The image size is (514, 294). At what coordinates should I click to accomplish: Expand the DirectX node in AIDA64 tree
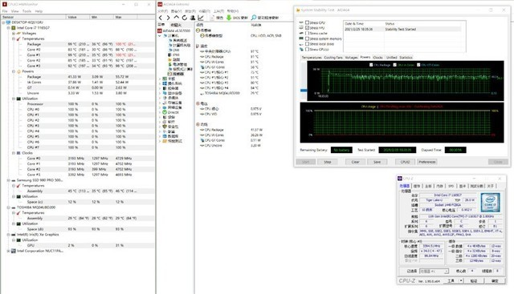[160, 112]
